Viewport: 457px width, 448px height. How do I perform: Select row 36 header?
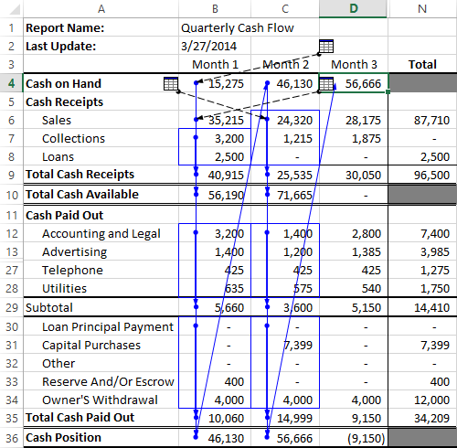(x=12, y=438)
